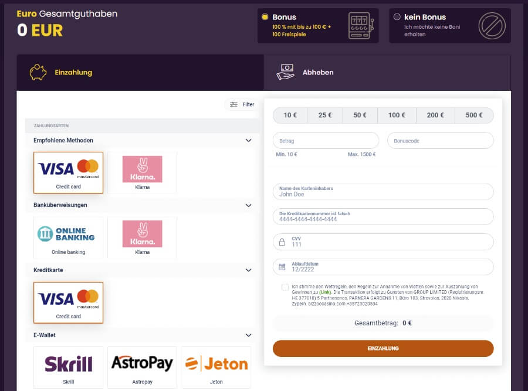
Task: Open the green (Link) in terms text
Action: [325, 293]
